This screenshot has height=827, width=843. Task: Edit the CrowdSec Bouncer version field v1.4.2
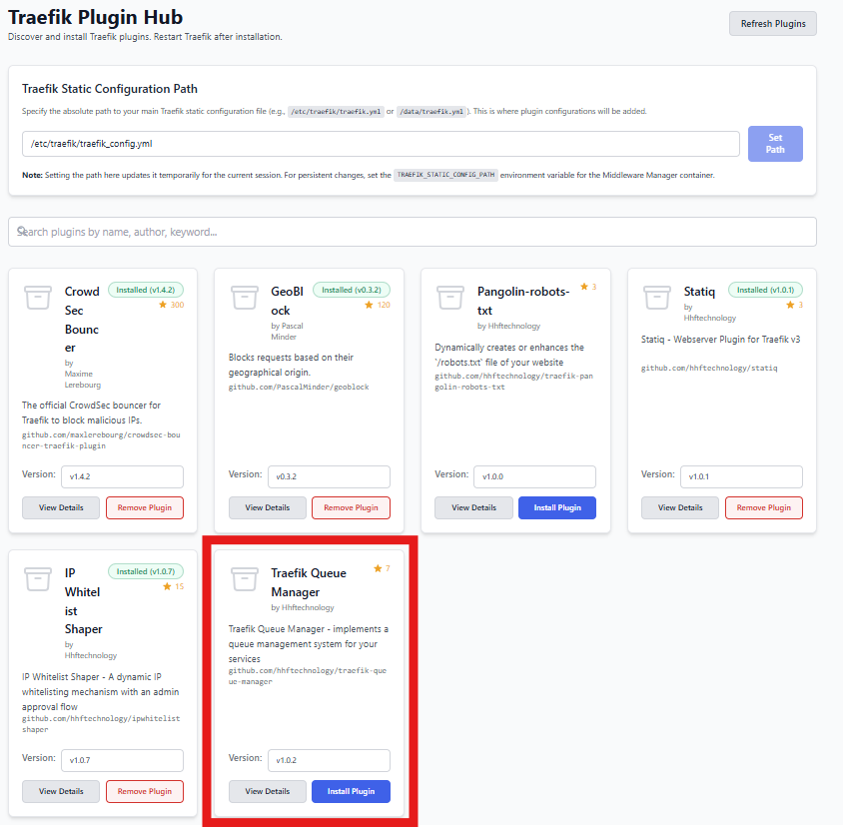point(122,477)
